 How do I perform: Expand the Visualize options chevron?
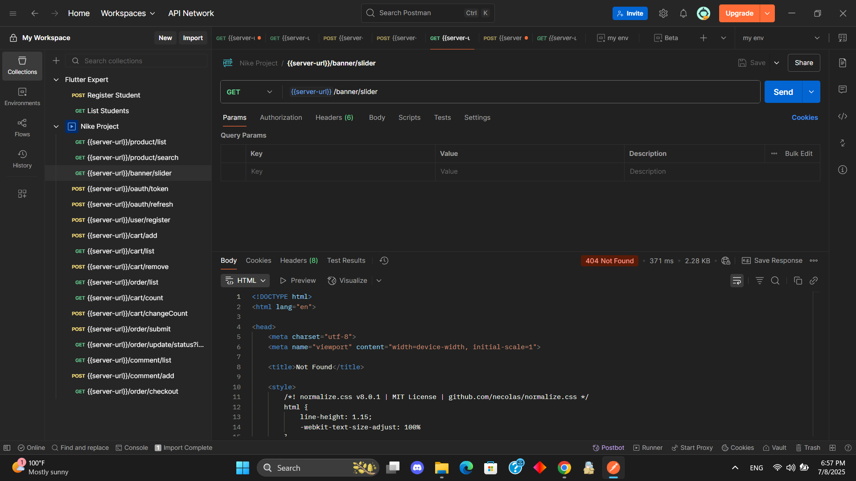379,281
